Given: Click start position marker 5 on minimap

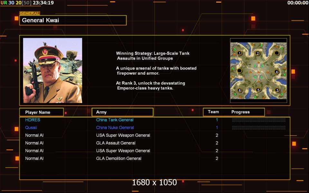Looking at the screenshot, I should click(258, 90).
